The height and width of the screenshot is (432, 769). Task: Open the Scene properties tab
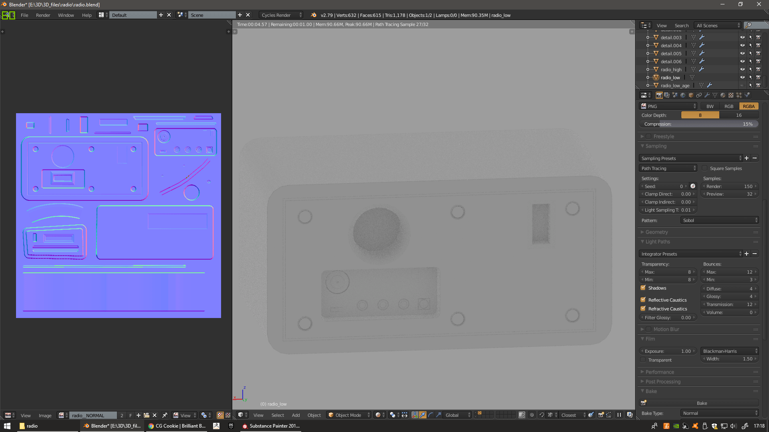(x=674, y=95)
